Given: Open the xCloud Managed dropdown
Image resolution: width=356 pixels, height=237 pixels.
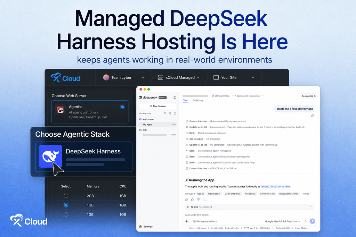Looking at the screenshot, I should point(198,77).
